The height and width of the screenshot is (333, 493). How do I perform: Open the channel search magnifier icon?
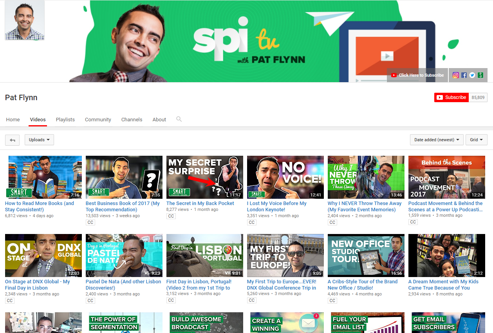(x=179, y=119)
